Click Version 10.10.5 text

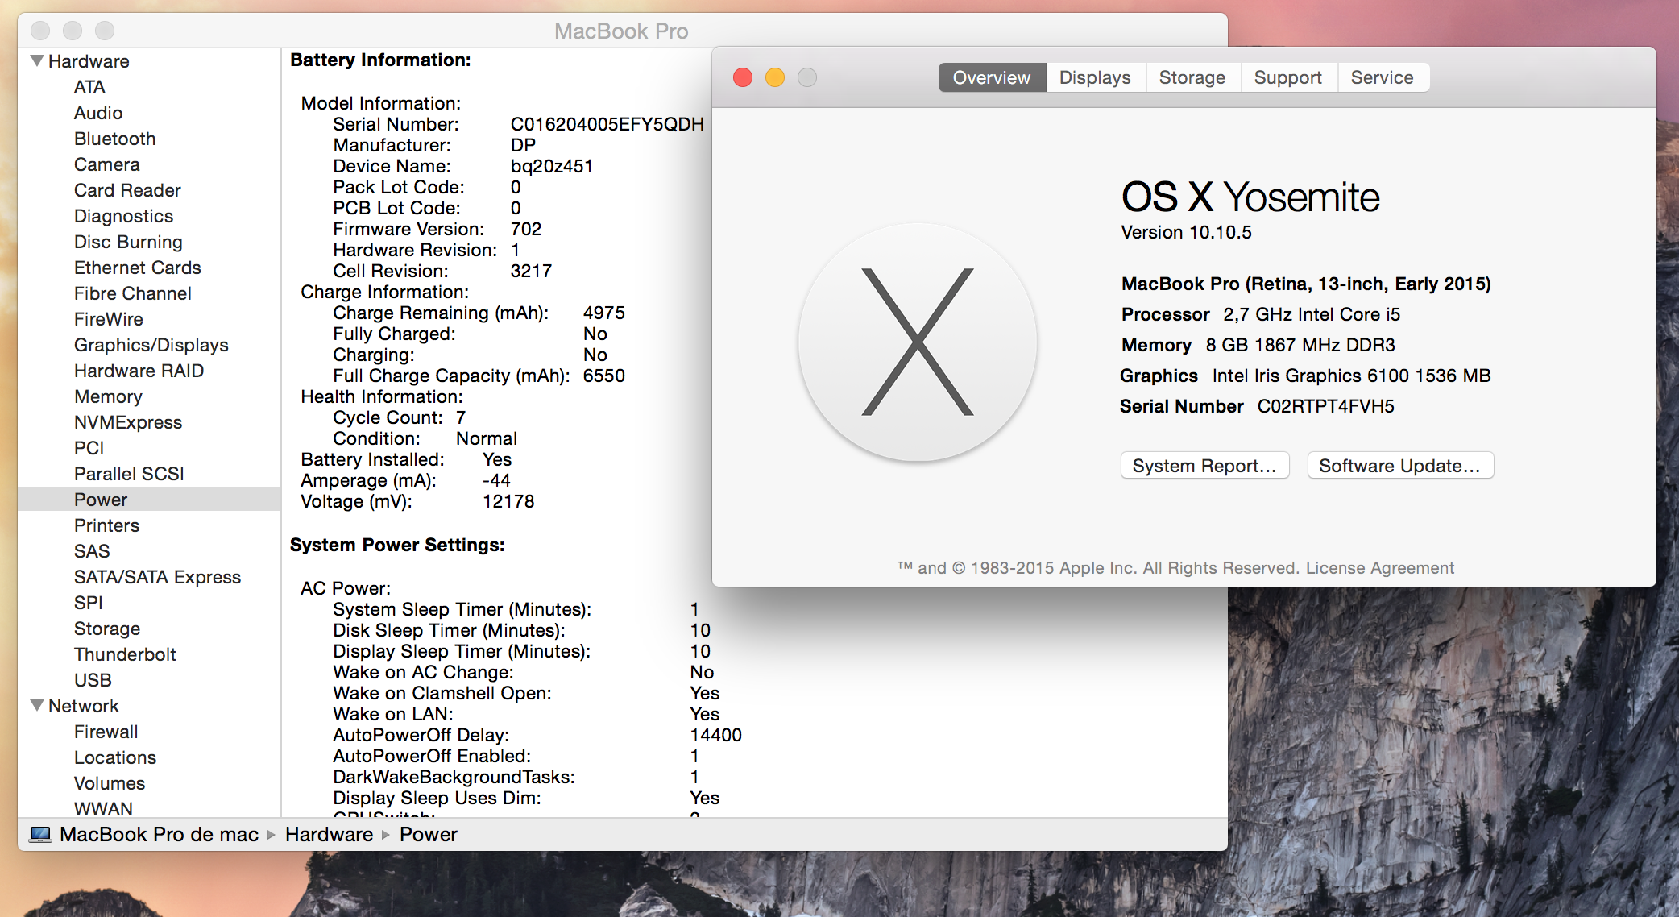pos(1187,232)
